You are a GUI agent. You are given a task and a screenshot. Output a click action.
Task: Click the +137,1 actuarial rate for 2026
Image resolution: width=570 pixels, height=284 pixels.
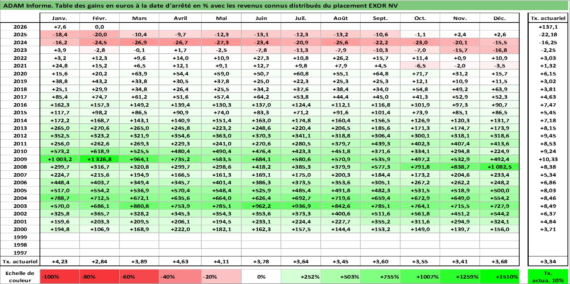click(548, 27)
